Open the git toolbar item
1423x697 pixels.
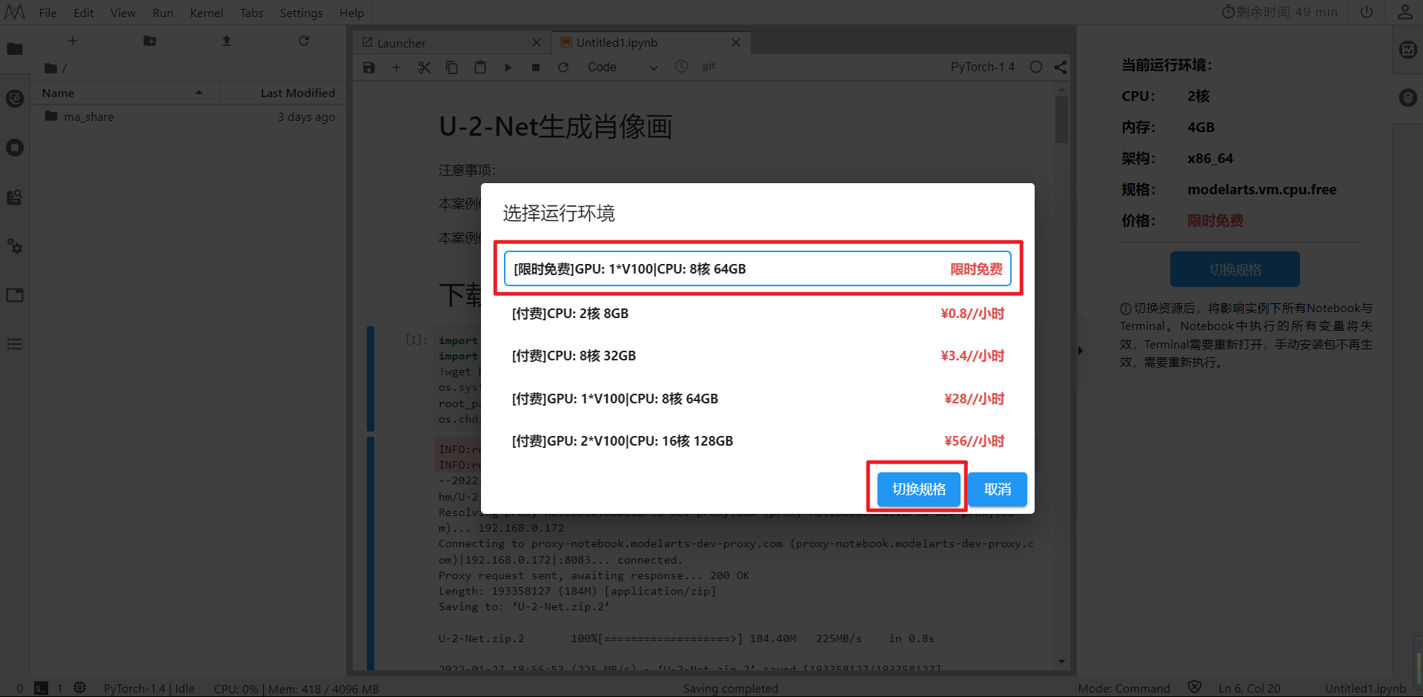click(709, 66)
